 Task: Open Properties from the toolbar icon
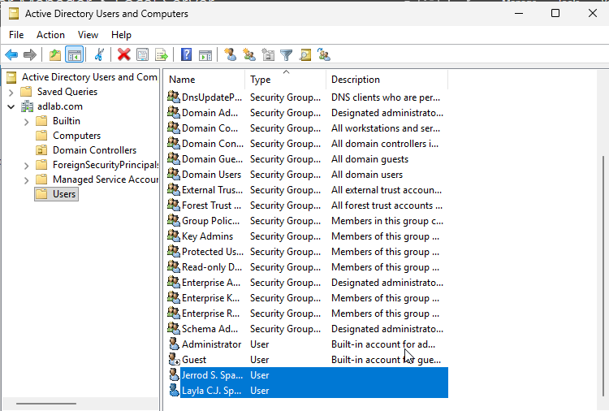pyautogui.click(x=143, y=54)
